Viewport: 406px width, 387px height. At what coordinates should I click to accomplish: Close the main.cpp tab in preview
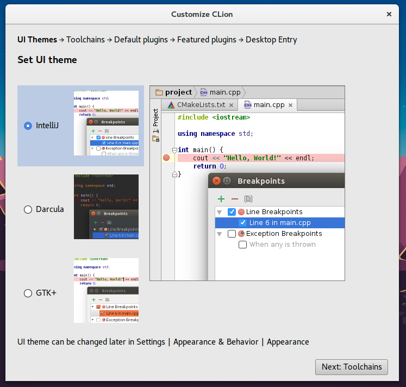coord(291,105)
